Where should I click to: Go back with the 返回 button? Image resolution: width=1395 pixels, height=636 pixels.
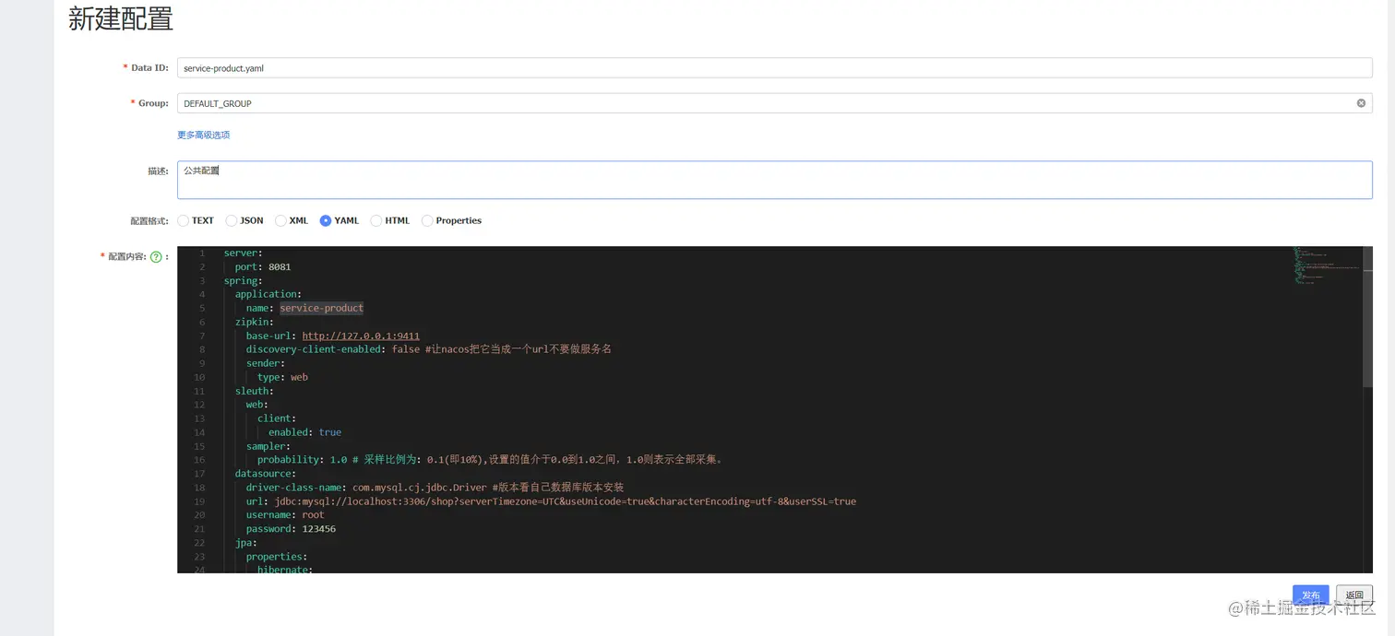click(x=1354, y=595)
